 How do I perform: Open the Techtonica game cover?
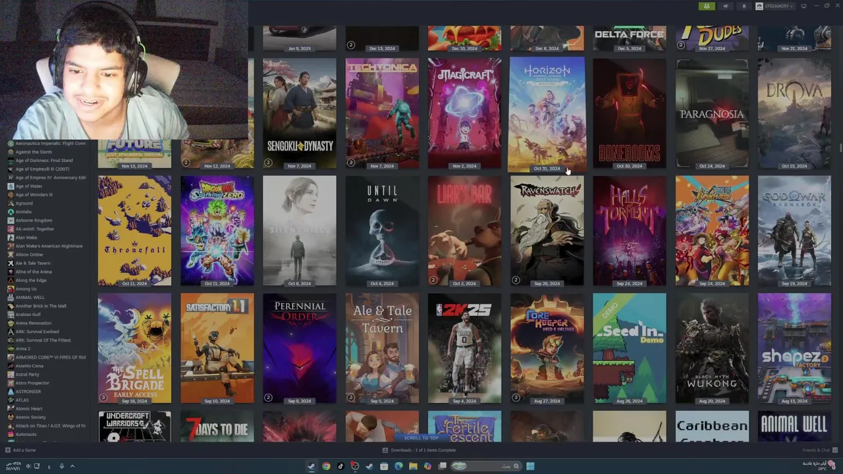point(382,113)
